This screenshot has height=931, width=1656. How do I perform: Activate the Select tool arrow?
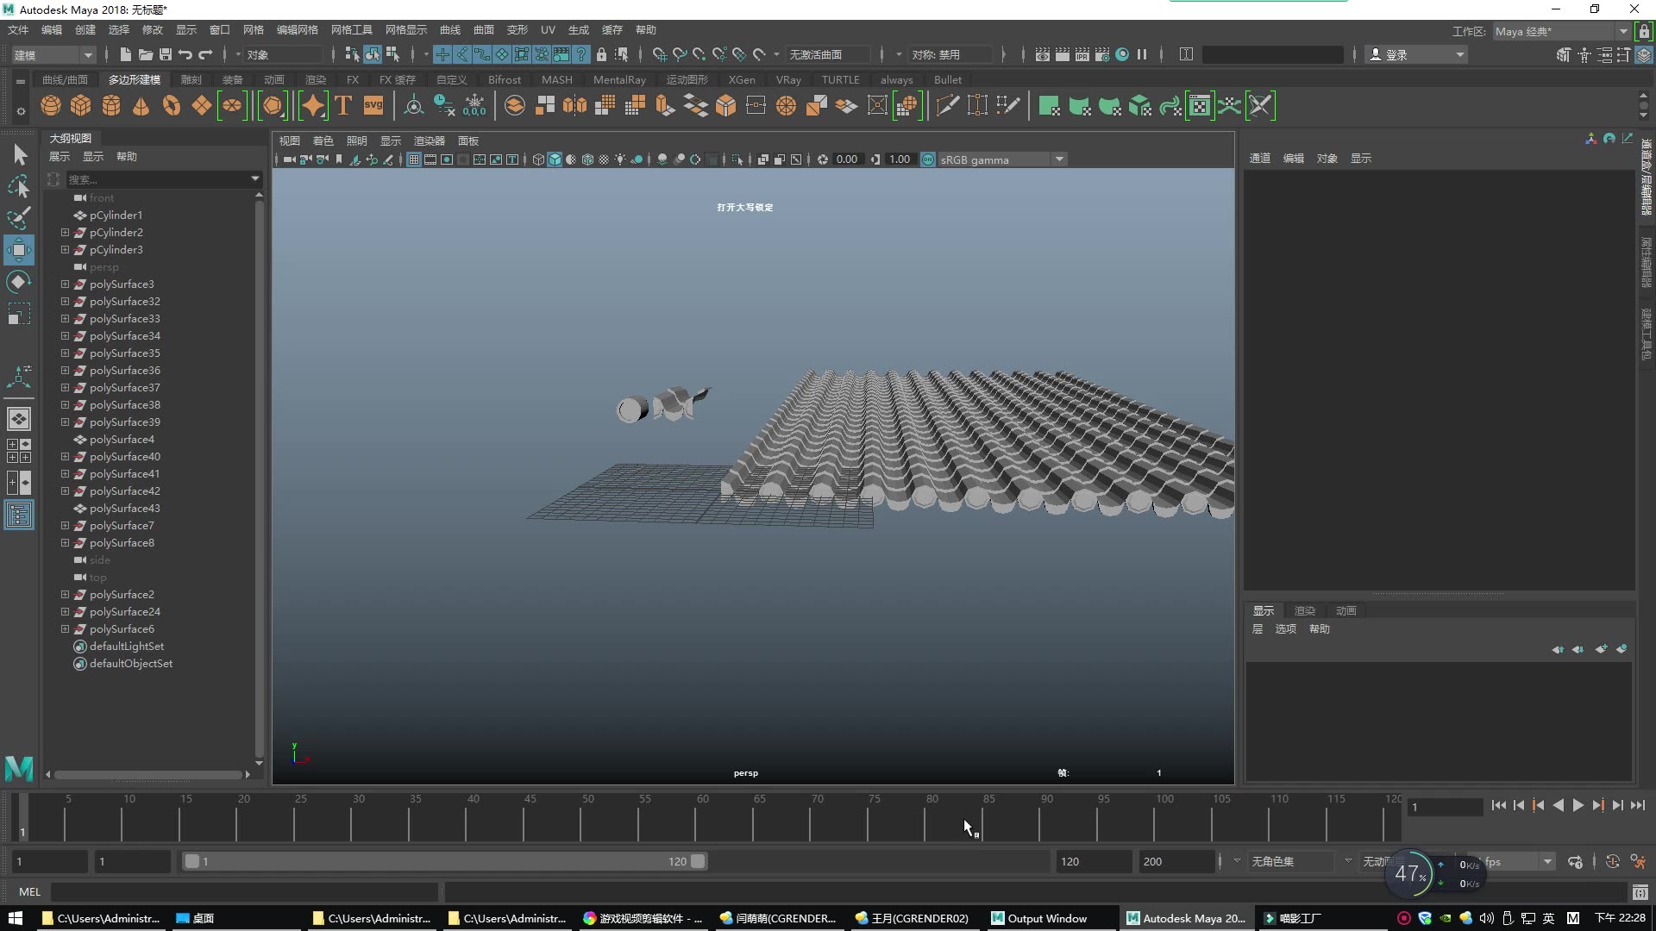[x=19, y=155]
